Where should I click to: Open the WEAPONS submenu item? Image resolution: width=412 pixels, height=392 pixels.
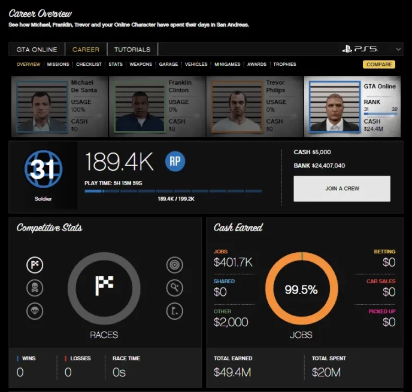(x=141, y=65)
